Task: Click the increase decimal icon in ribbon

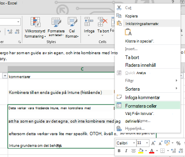Action: (x=10, y=32)
